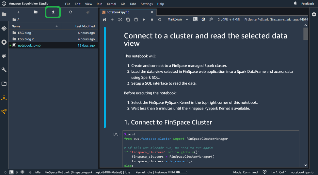Click the Feedback button

pos(308,4)
